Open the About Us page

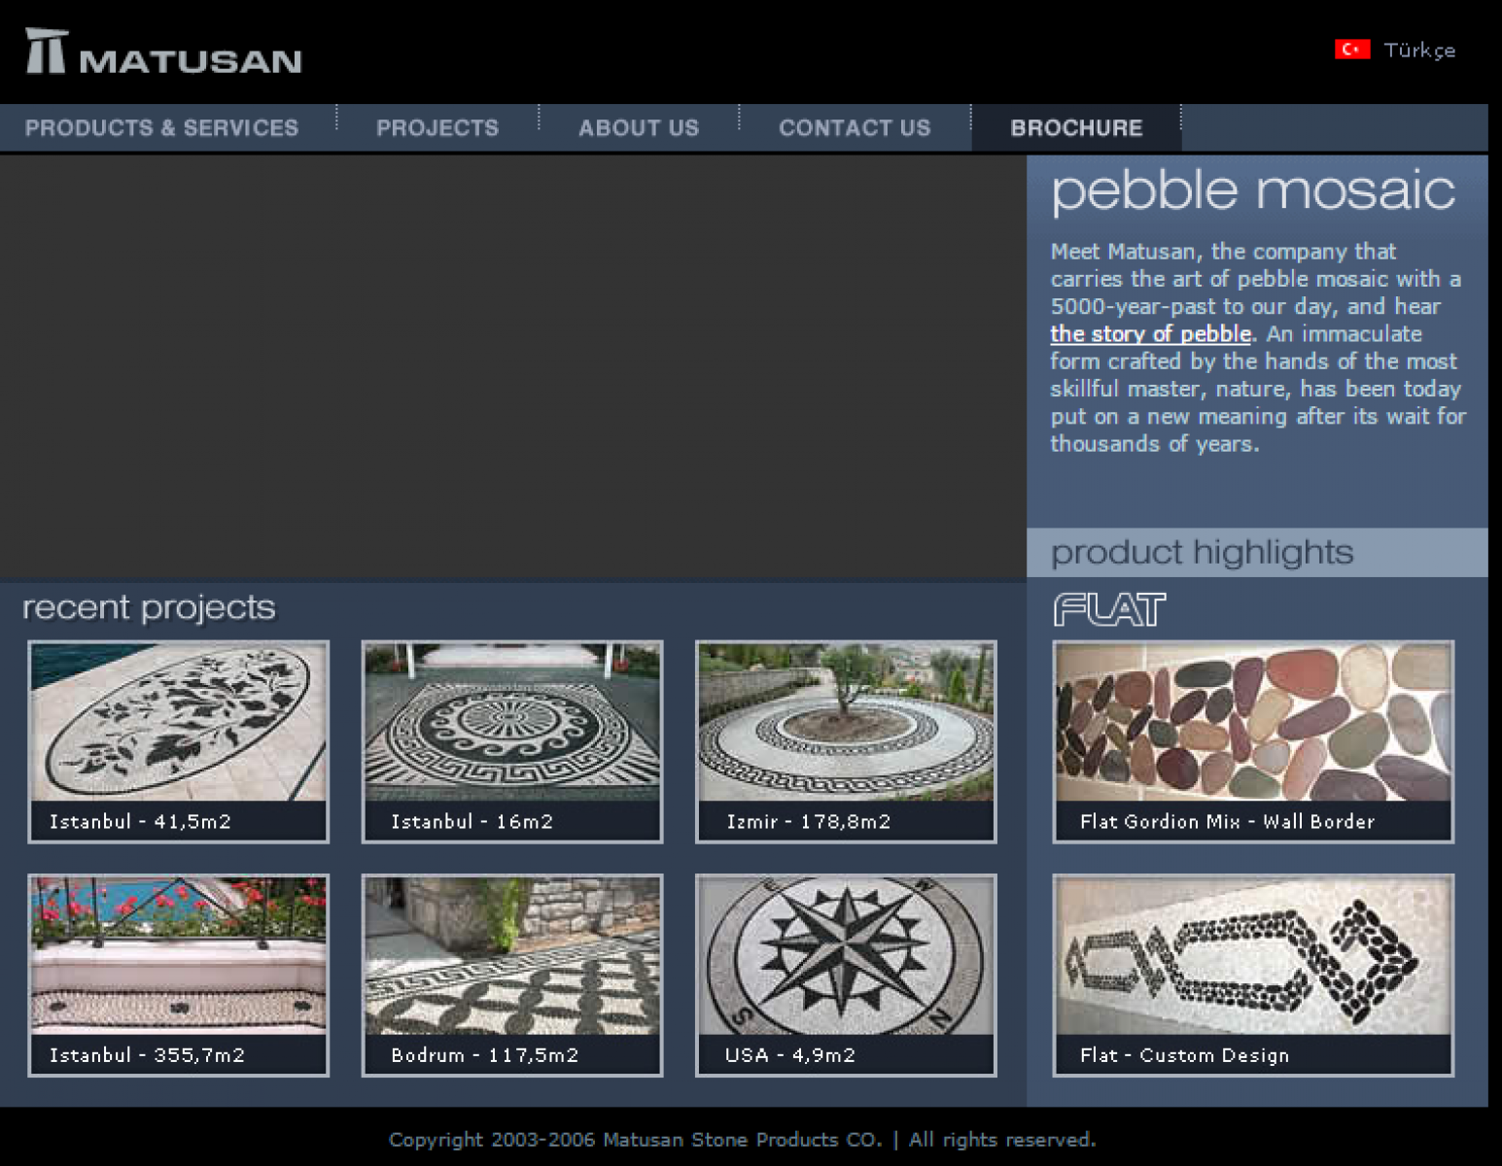click(x=639, y=128)
